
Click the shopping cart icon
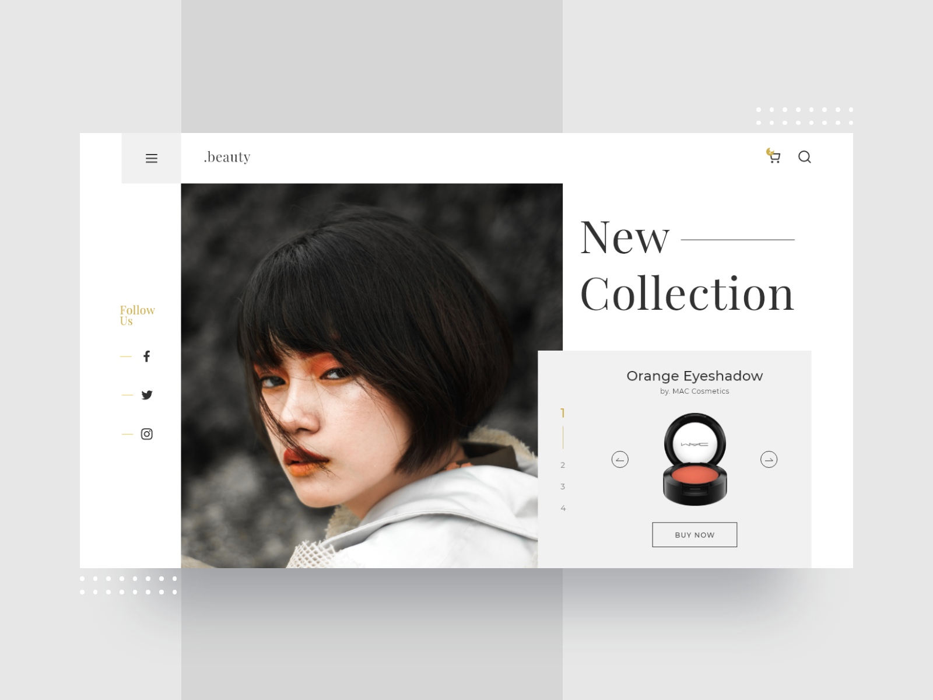click(774, 156)
